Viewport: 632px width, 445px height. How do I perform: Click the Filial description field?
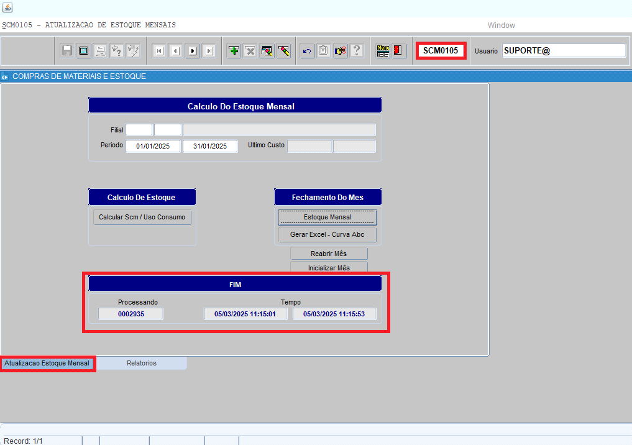point(279,130)
